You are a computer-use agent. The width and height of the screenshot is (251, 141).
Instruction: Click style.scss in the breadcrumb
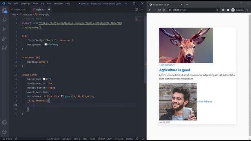click(27, 14)
